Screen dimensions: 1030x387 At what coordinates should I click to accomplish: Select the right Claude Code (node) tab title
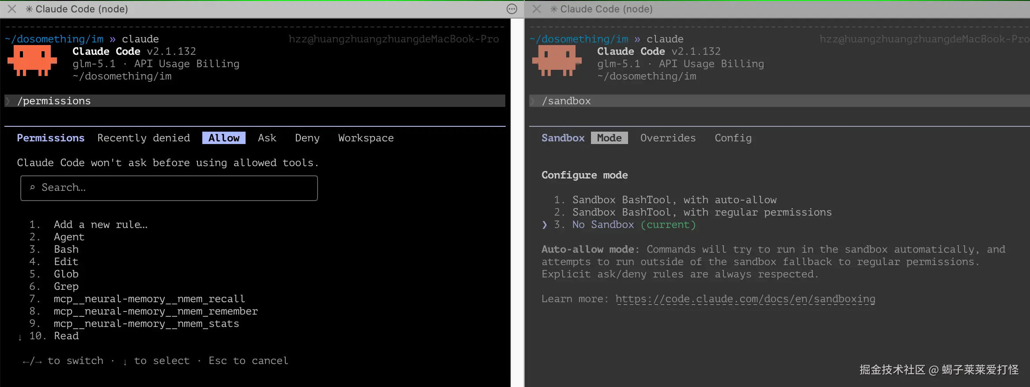(606, 9)
